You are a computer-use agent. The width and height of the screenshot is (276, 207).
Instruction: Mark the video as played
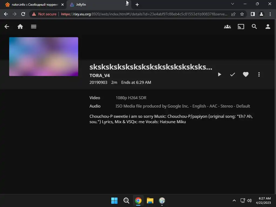pyautogui.click(x=233, y=74)
